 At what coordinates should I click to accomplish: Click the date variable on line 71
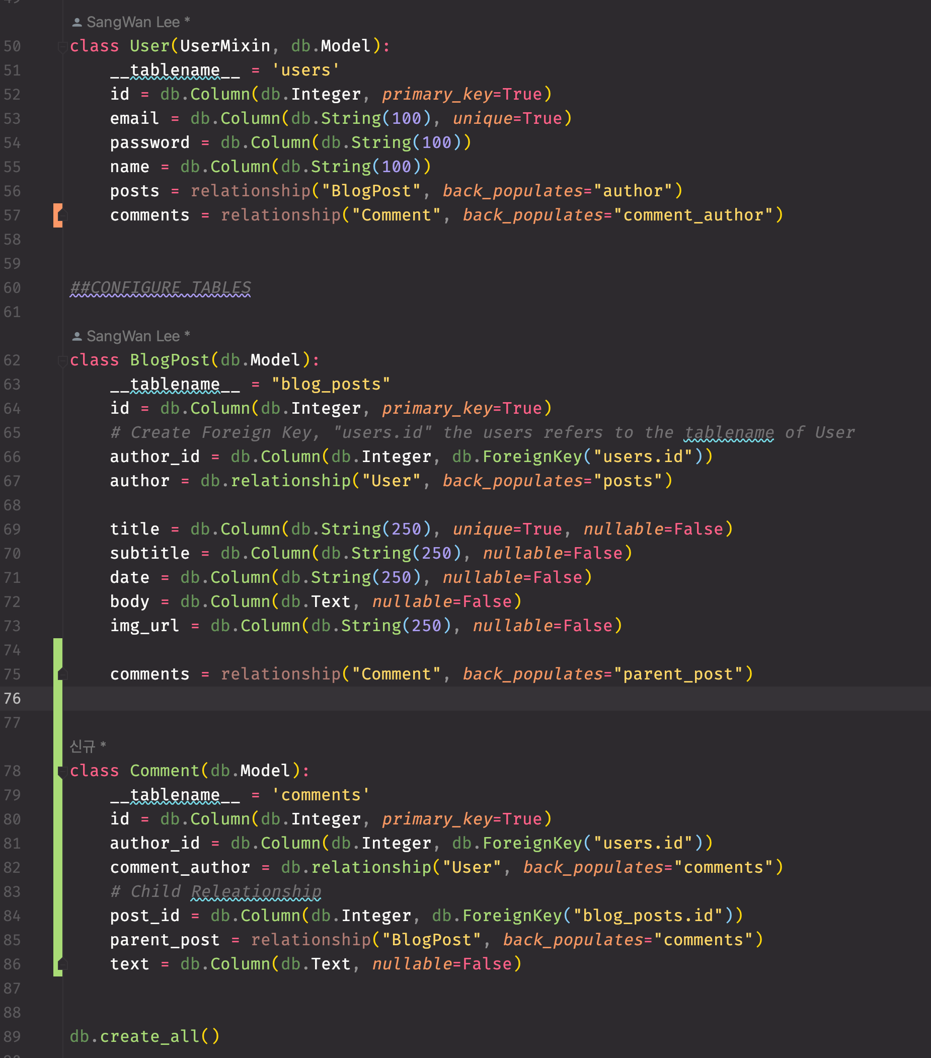click(x=129, y=577)
